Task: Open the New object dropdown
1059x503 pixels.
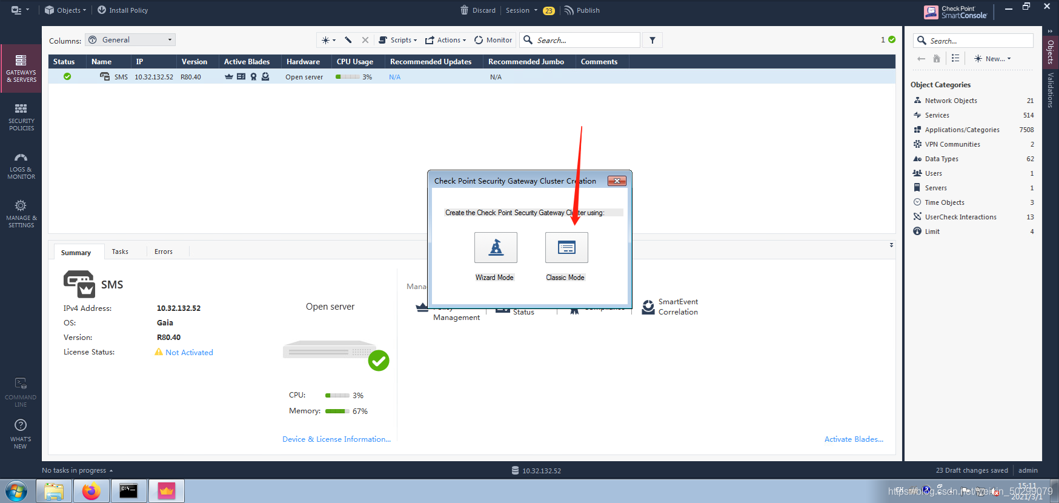Action: 992,59
